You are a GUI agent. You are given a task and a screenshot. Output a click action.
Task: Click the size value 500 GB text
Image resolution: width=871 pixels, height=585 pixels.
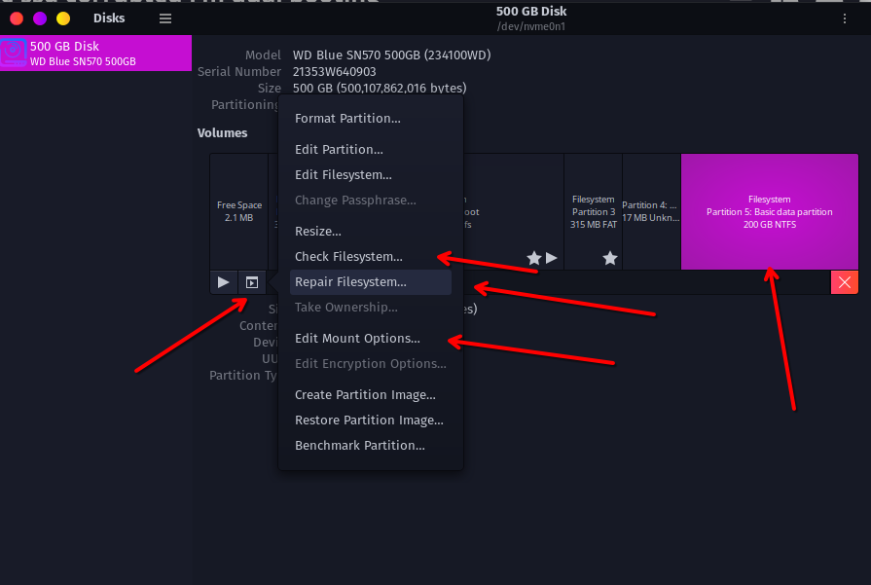click(380, 88)
